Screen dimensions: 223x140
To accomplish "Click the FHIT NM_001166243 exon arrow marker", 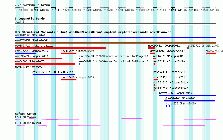I will [47, 126].
